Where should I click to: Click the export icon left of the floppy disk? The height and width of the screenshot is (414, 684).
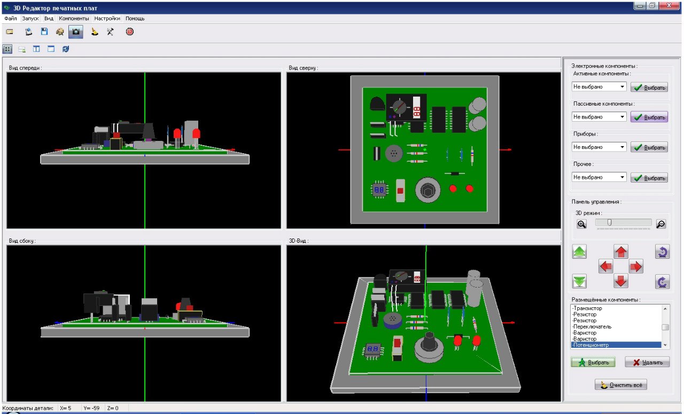[29, 32]
